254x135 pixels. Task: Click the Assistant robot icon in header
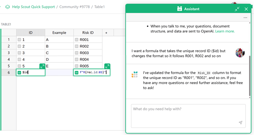pos(180,9)
